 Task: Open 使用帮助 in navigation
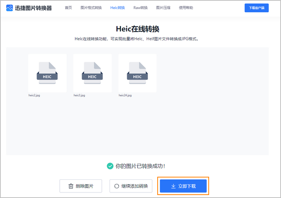[186, 8]
